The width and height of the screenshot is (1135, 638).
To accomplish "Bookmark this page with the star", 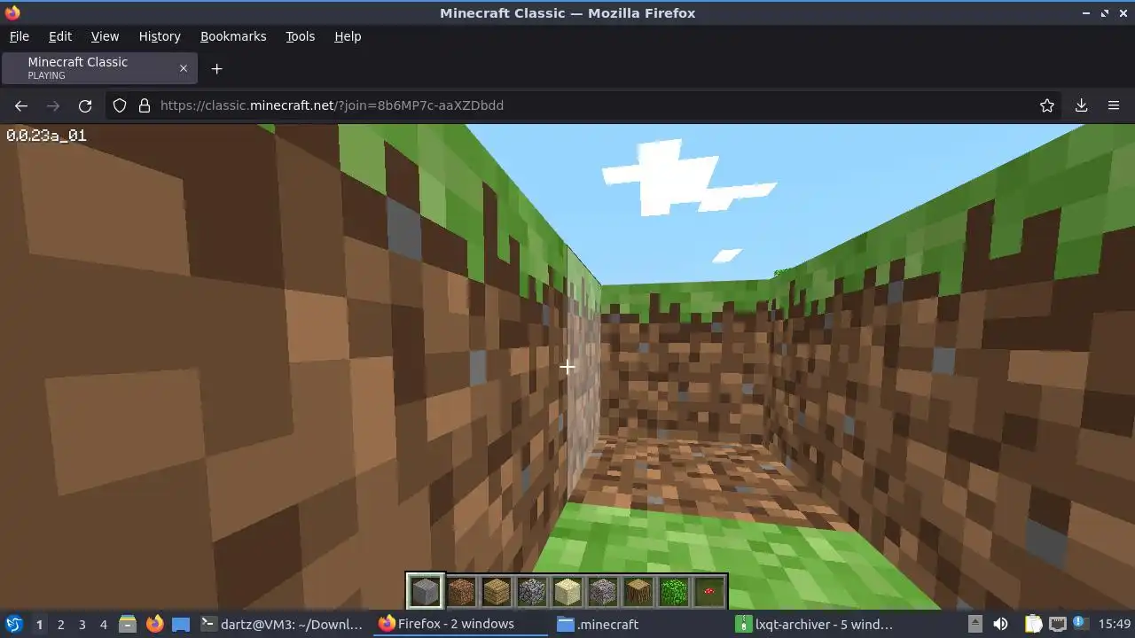I will tap(1047, 105).
